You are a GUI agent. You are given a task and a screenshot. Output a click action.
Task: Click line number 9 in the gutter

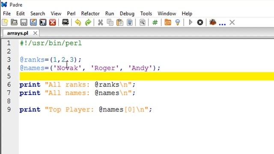(9, 110)
